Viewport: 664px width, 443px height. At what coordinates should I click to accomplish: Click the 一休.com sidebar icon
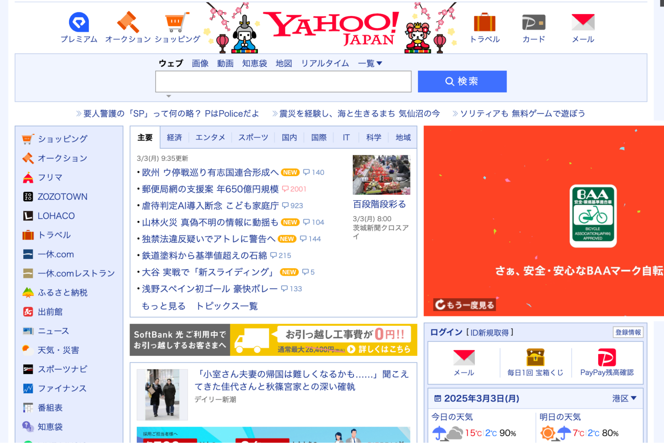[28, 254]
